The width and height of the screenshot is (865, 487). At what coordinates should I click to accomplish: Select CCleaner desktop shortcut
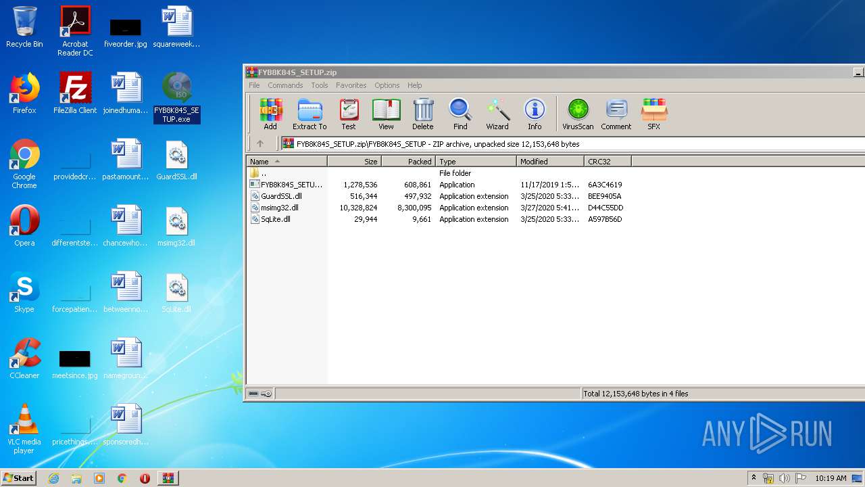point(24,358)
